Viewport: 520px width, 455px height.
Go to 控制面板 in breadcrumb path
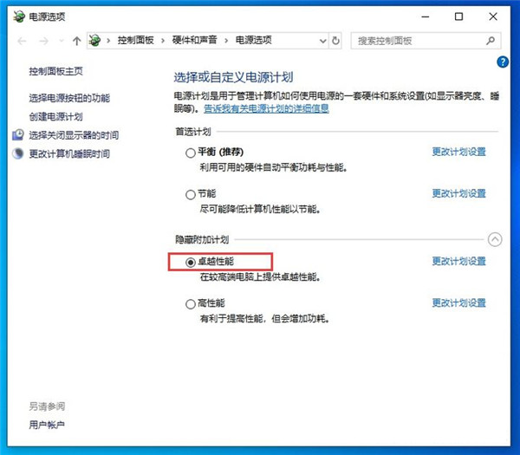click(x=136, y=41)
